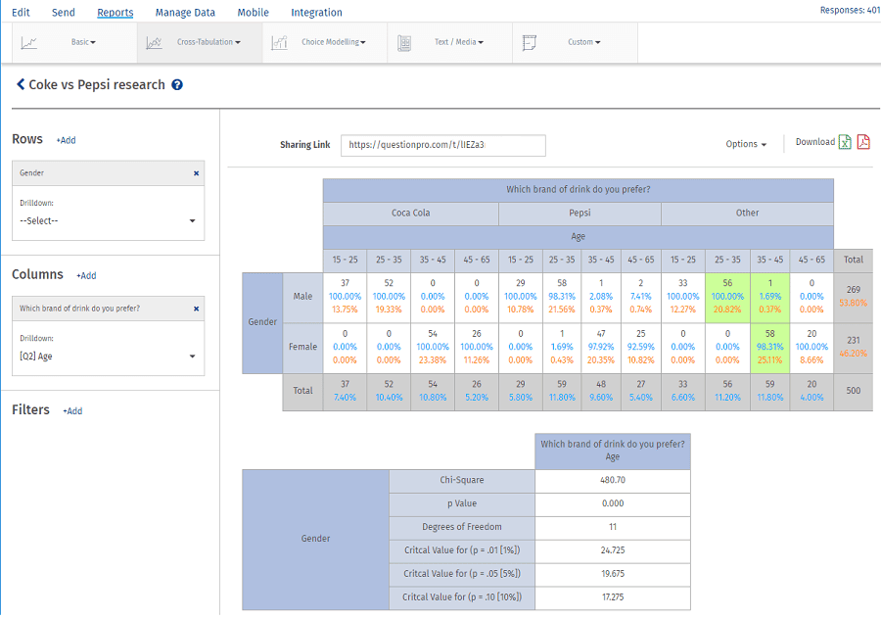This screenshot has width=881, height=619.
Task: Open the Edit menu
Action: pos(21,13)
